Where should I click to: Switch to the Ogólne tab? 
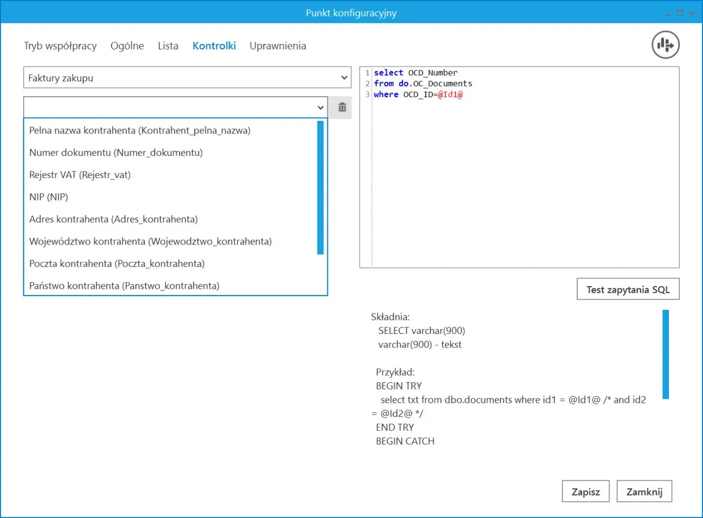127,46
